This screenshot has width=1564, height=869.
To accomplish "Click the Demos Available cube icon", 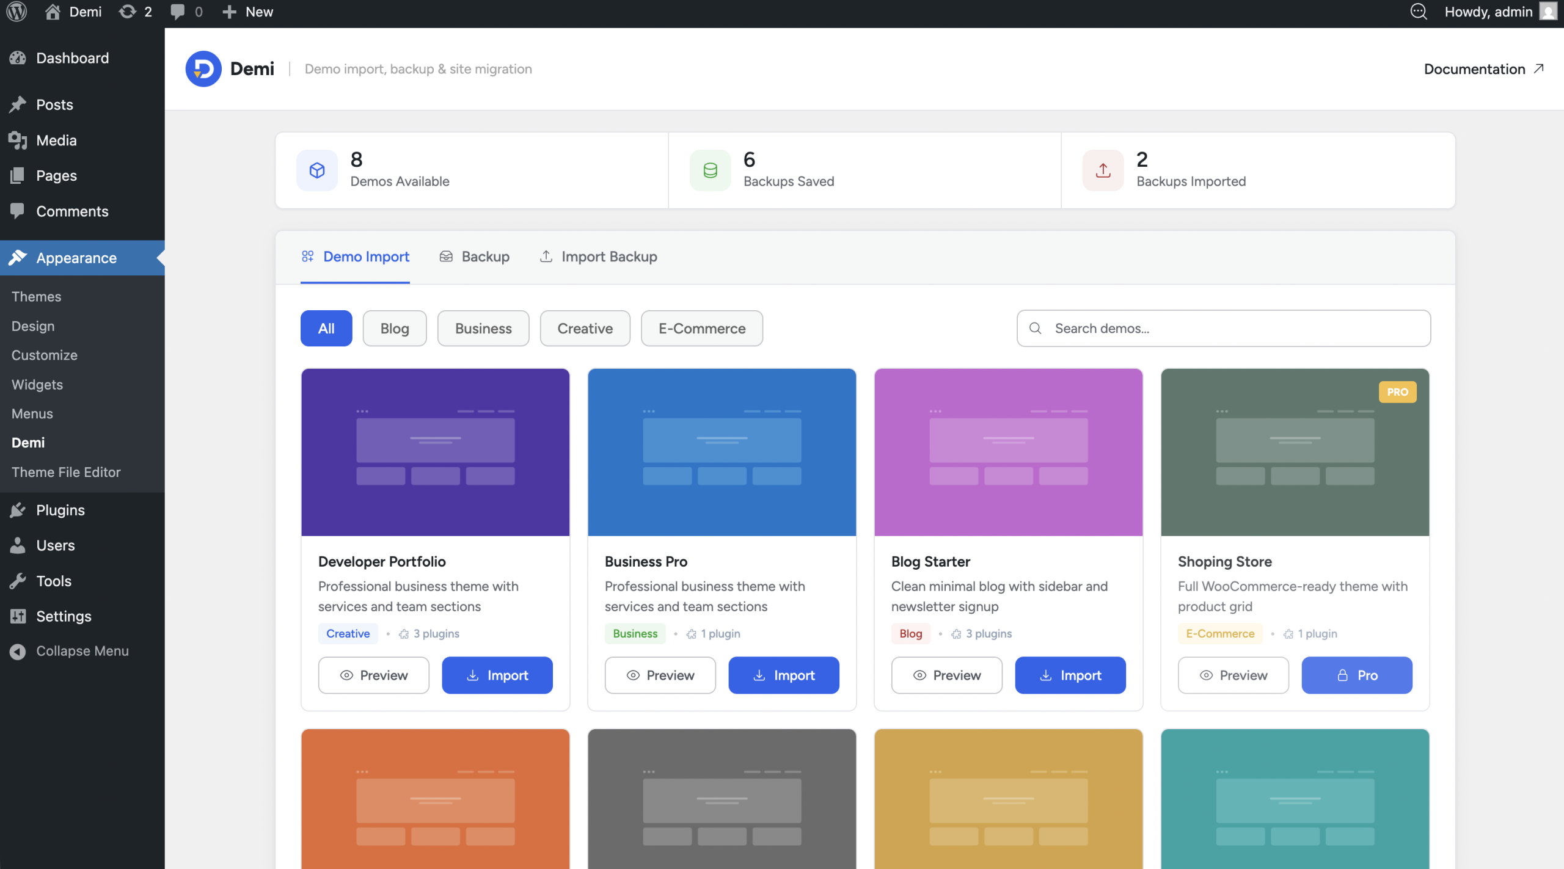I will pyautogui.click(x=317, y=170).
